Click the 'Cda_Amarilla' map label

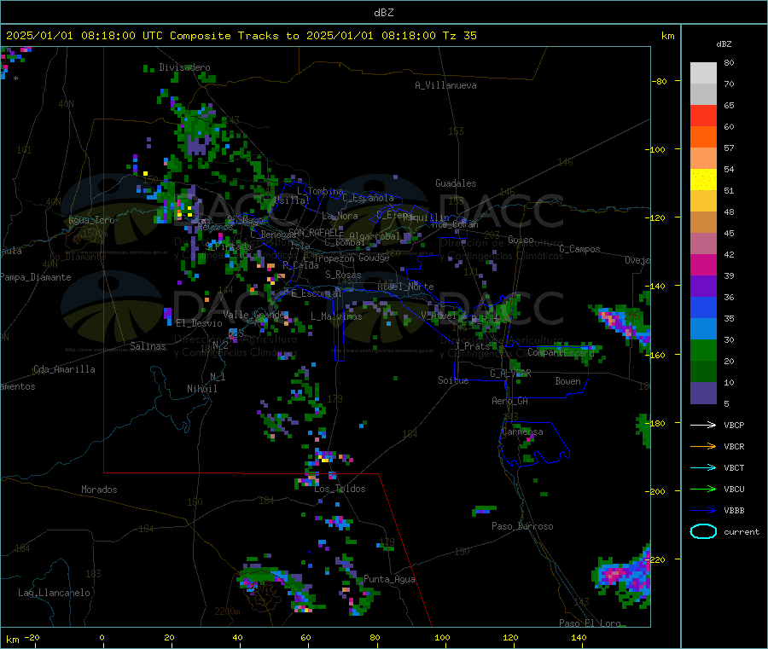pyautogui.click(x=64, y=369)
